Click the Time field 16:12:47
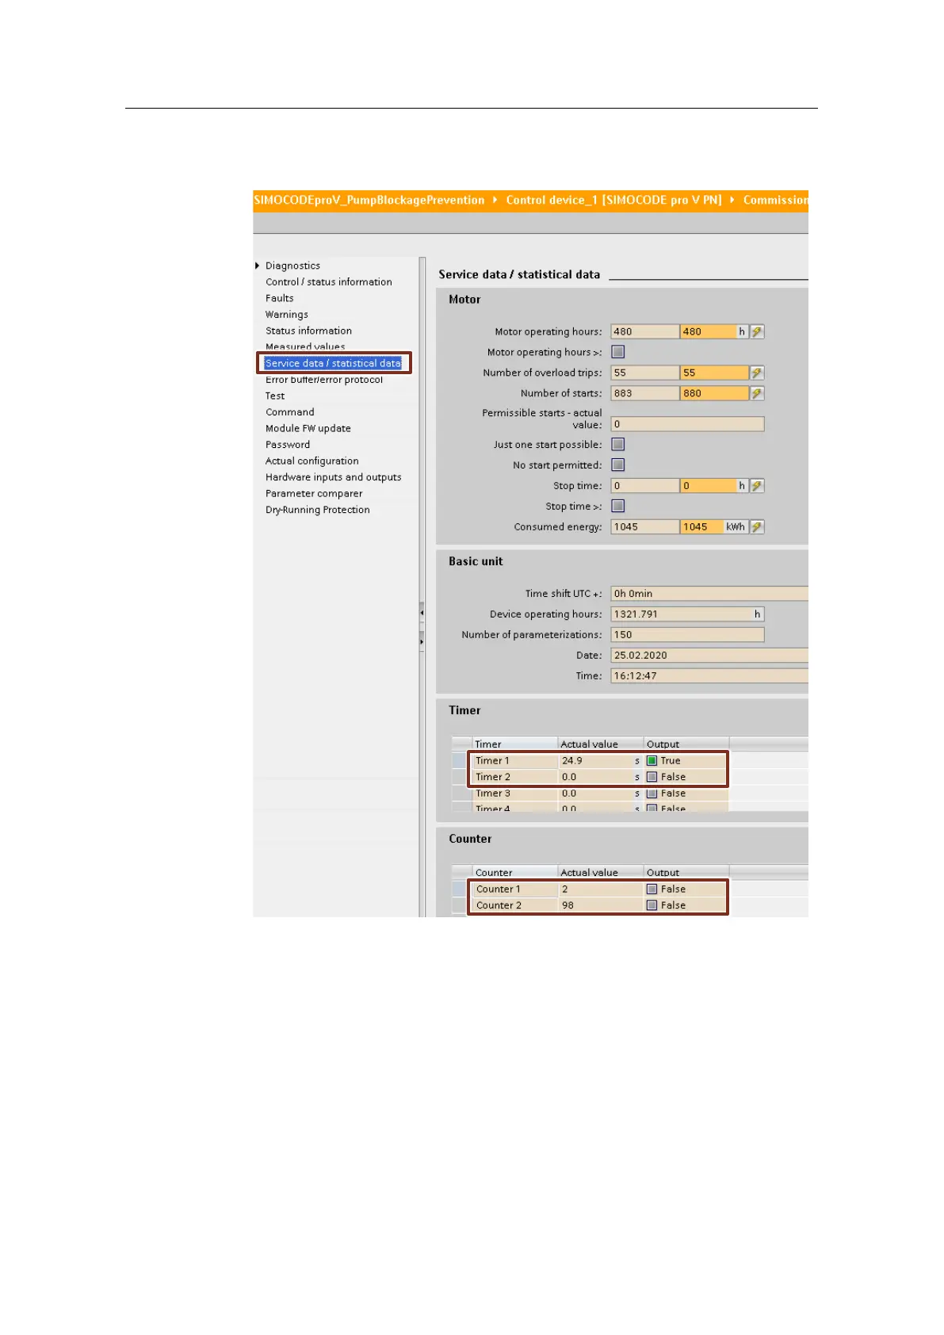 click(709, 676)
